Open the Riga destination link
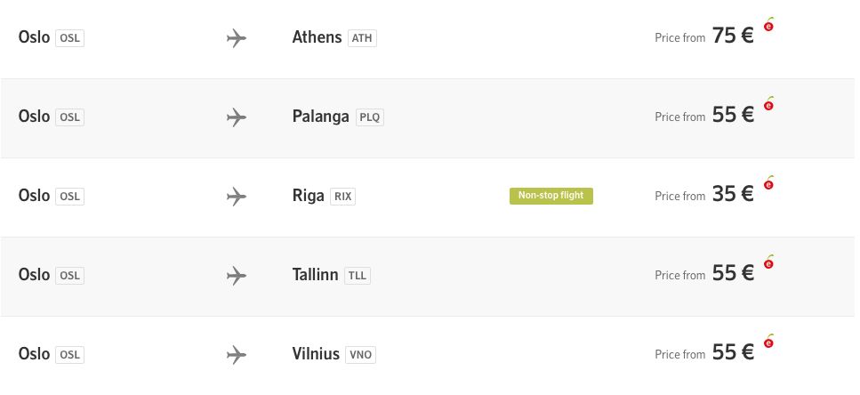This screenshot has width=860, height=395. (309, 196)
